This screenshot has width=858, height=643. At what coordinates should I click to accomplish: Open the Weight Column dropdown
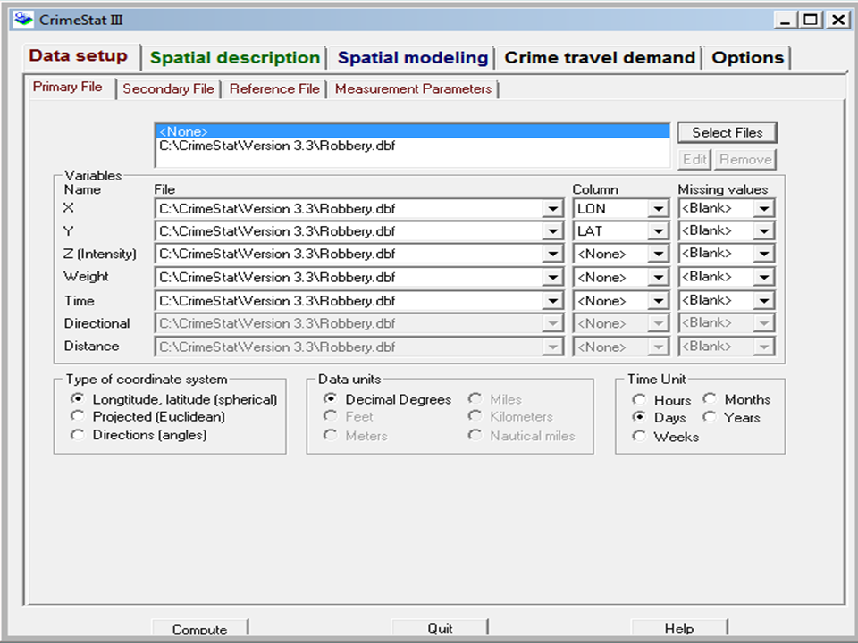point(659,278)
